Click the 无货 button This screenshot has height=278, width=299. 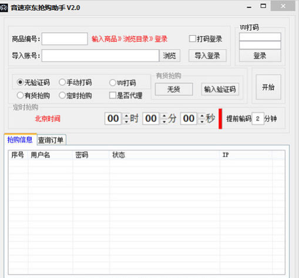(174, 89)
